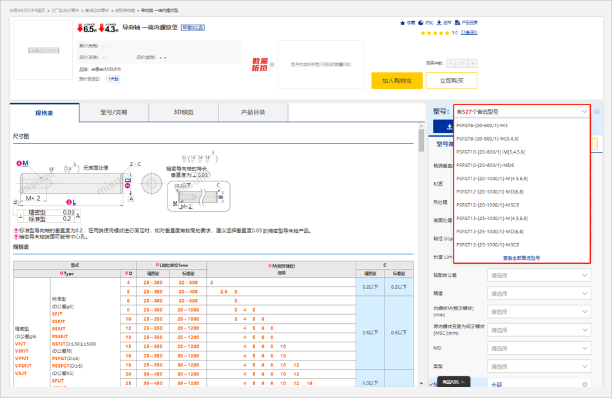Switch to the 3D预览 tab
The image size is (612, 398).
tap(184, 112)
